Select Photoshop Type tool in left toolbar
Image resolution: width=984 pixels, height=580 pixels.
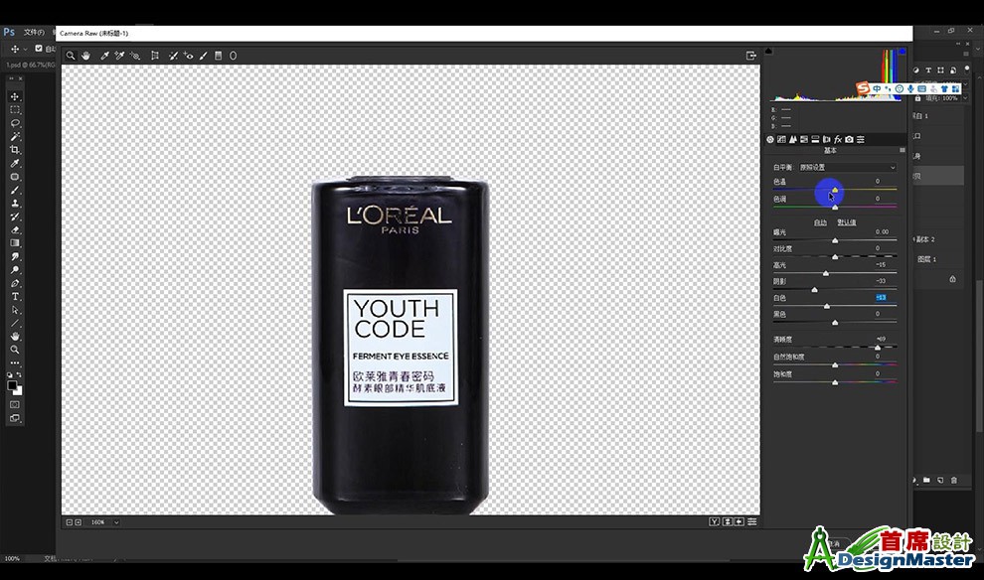tap(15, 297)
